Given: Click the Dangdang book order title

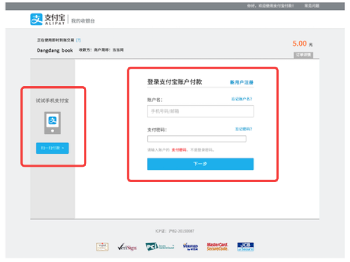Looking at the screenshot, I should coord(55,51).
